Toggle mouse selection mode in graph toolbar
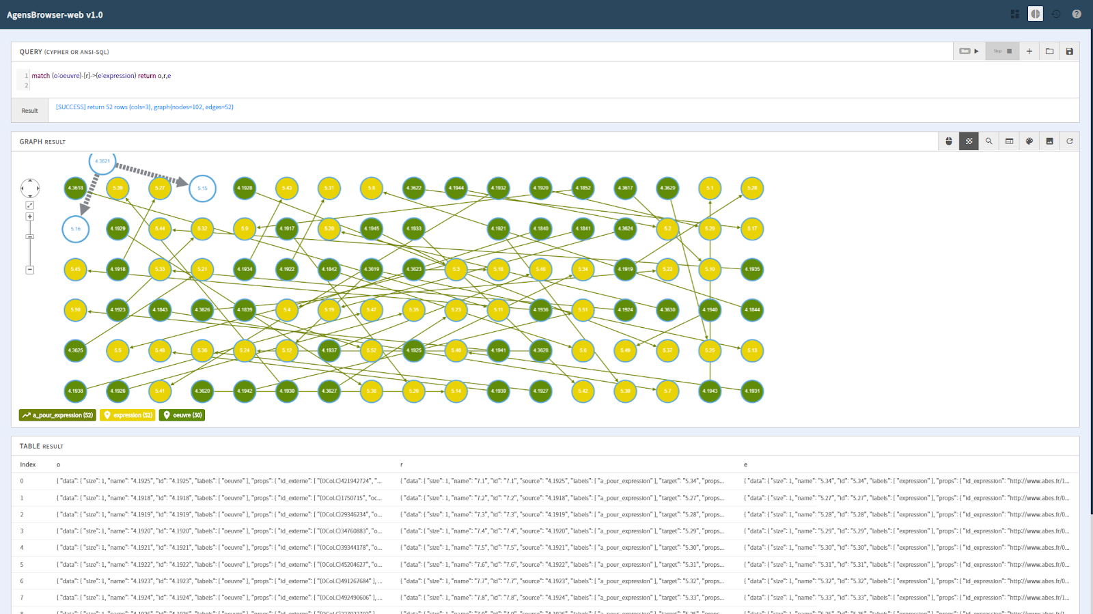1093x614 pixels. click(949, 141)
